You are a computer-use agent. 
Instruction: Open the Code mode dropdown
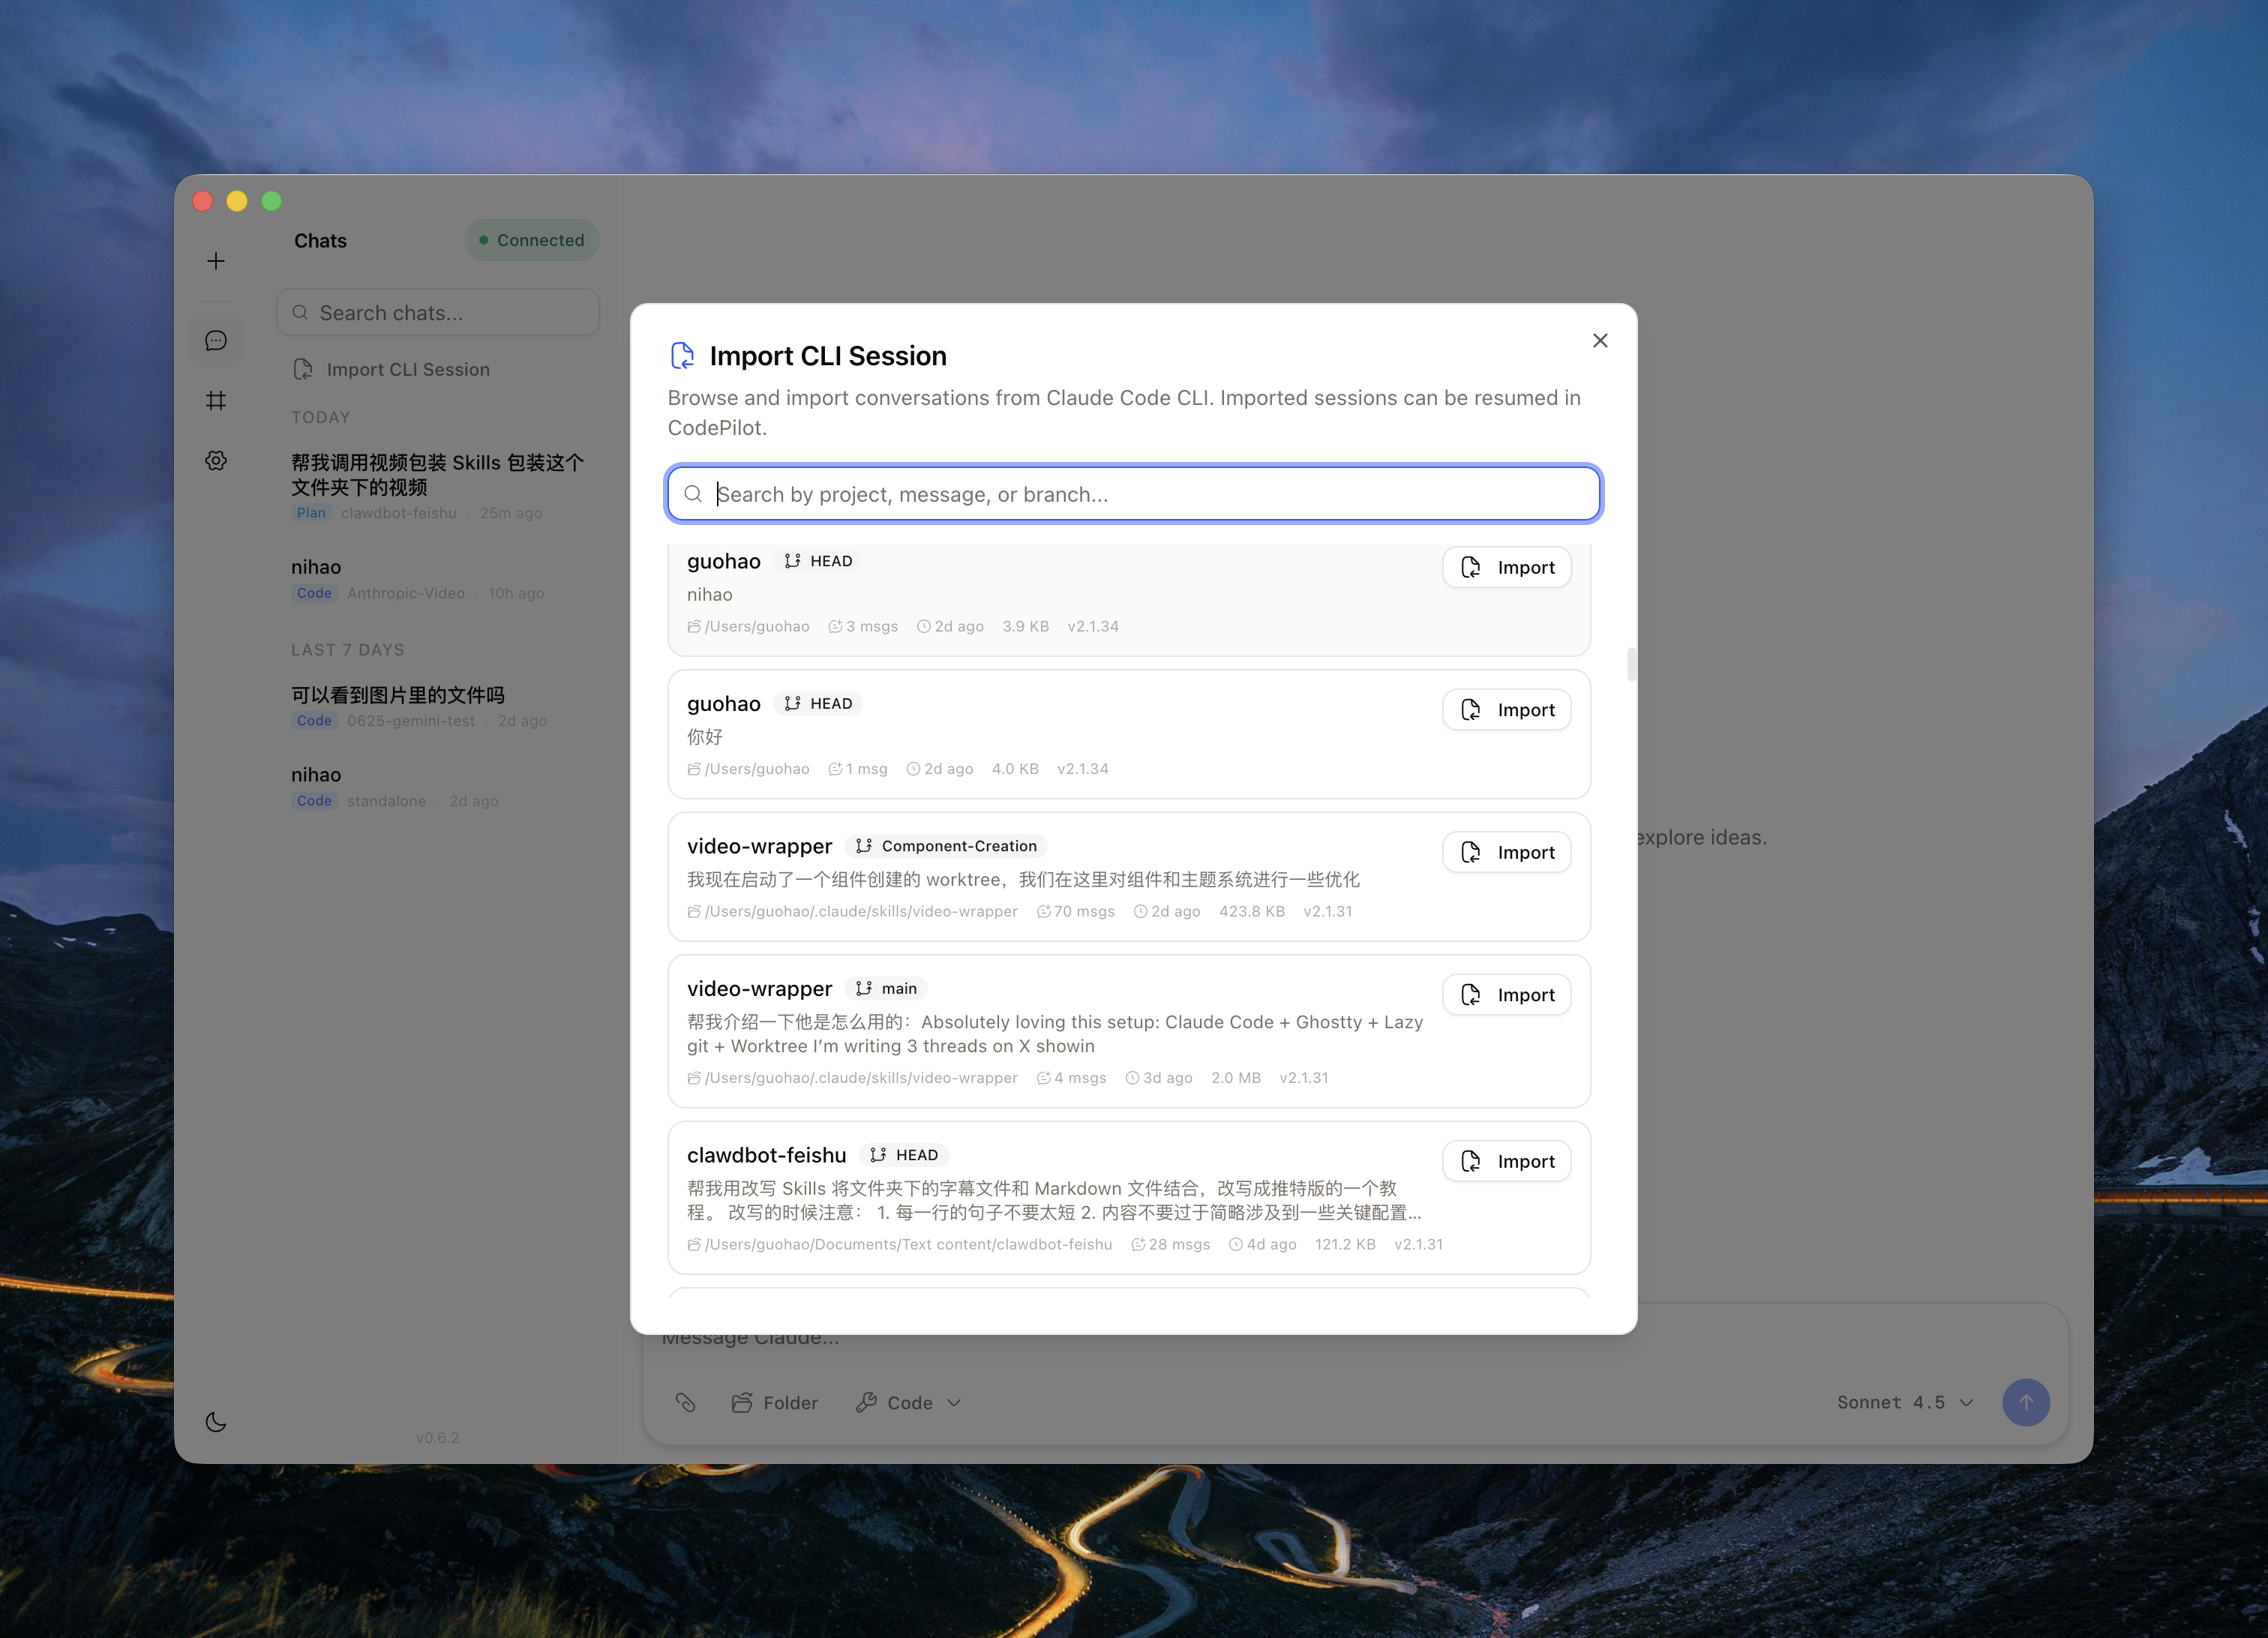coord(908,1402)
